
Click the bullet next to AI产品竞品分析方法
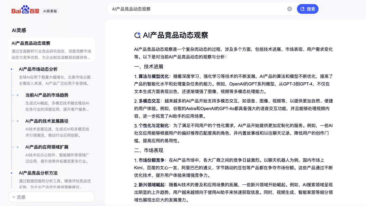(x=12, y=173)
